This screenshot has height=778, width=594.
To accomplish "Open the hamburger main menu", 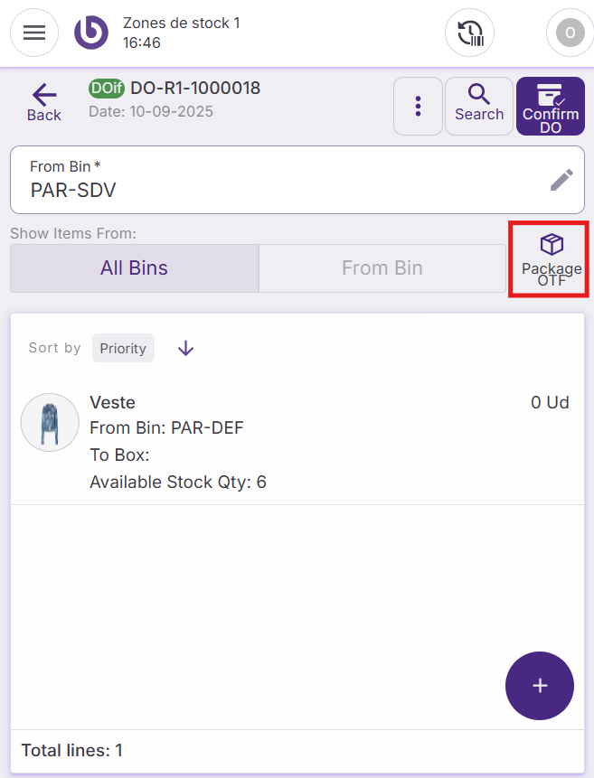I will point(34,33).
